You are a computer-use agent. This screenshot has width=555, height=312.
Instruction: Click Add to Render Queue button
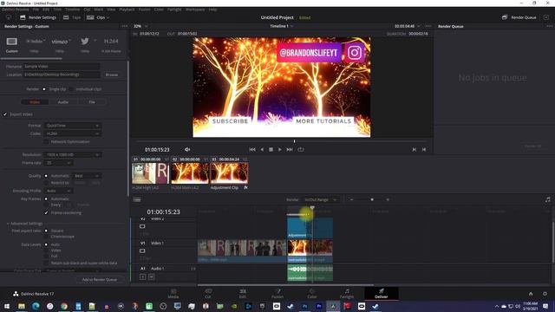(x=100, y=279)
